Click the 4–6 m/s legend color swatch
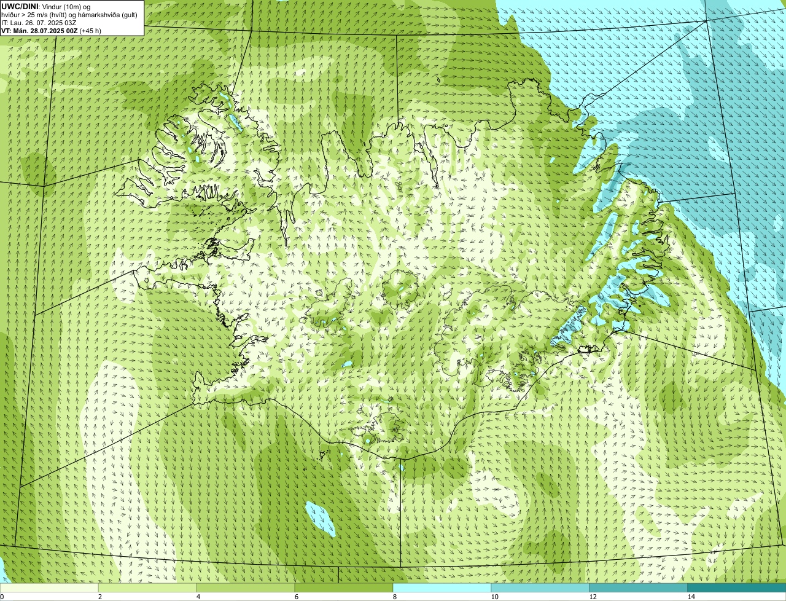Screen dimensions: 786x601 (246, 587)
